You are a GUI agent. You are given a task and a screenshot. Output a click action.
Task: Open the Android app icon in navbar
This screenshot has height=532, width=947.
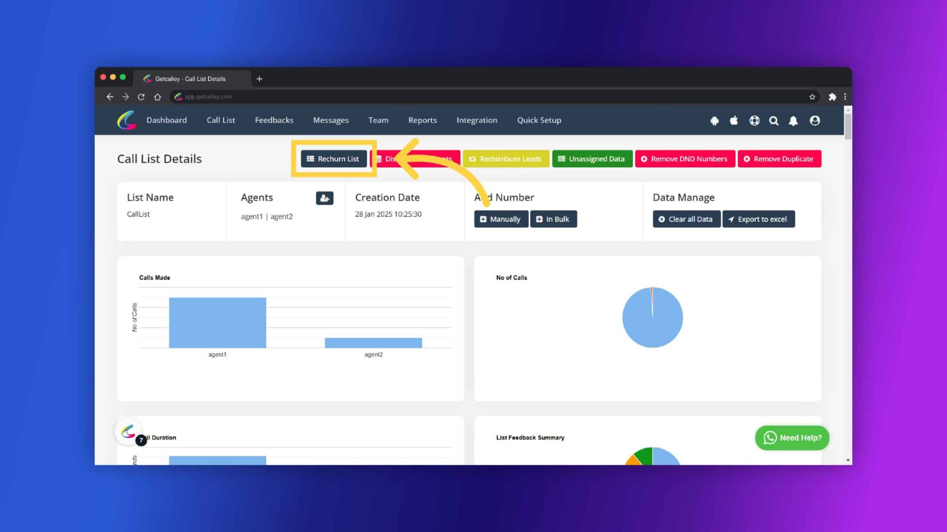714,121
